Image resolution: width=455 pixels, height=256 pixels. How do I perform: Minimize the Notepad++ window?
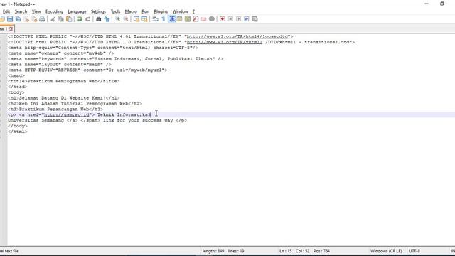pos(427,4)
